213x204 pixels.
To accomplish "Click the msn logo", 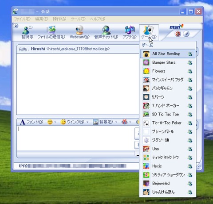I will [x=176, y=27].
